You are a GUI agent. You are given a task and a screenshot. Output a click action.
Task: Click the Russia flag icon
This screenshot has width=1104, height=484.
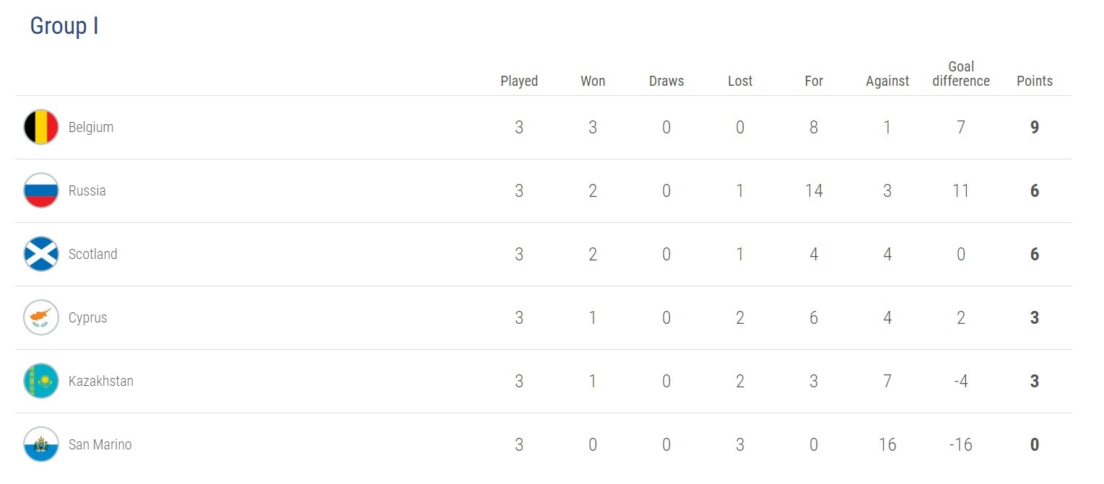[x=41, y=191]
